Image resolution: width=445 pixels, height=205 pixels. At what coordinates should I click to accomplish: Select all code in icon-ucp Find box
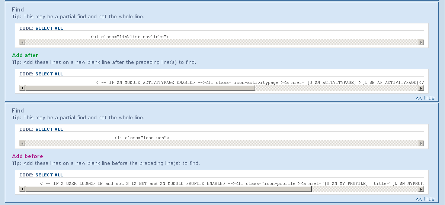click(49, 129)
